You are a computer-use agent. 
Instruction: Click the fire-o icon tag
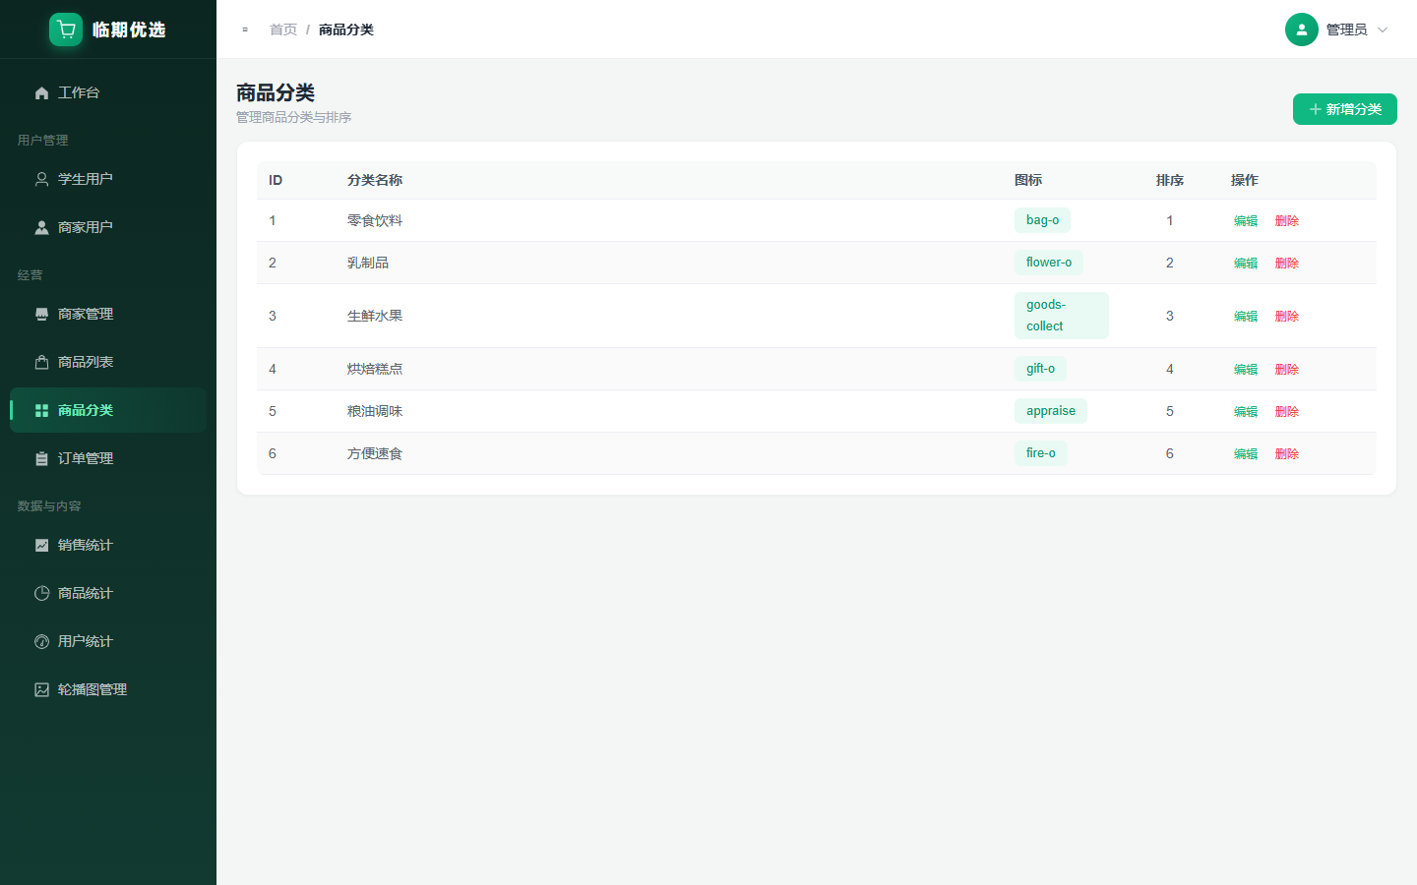tap(1041, 453)
